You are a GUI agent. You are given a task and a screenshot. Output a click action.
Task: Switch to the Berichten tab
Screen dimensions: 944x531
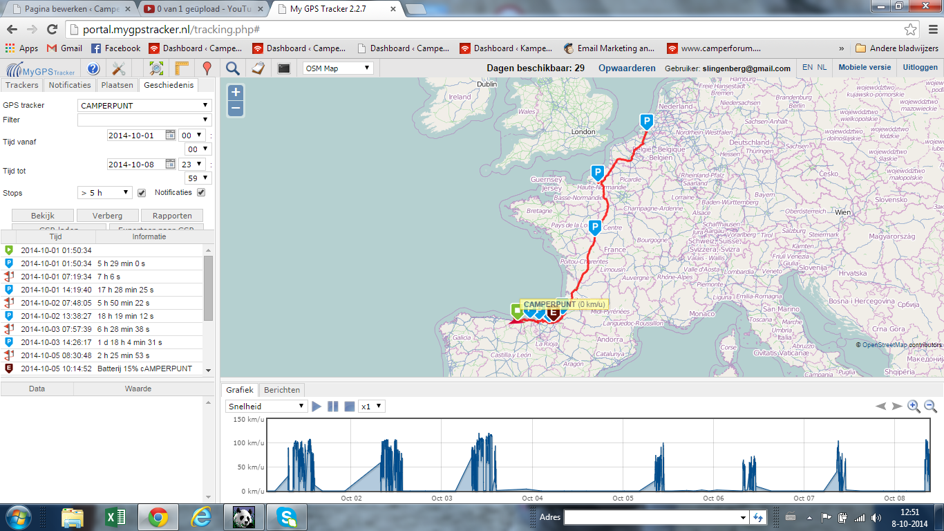point(281,390)
